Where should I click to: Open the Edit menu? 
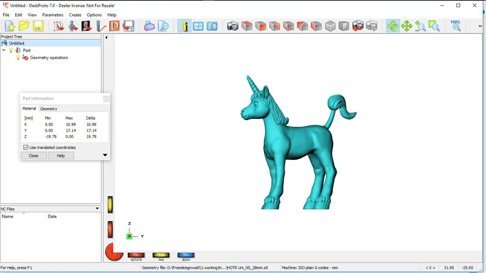click(18, 15)
